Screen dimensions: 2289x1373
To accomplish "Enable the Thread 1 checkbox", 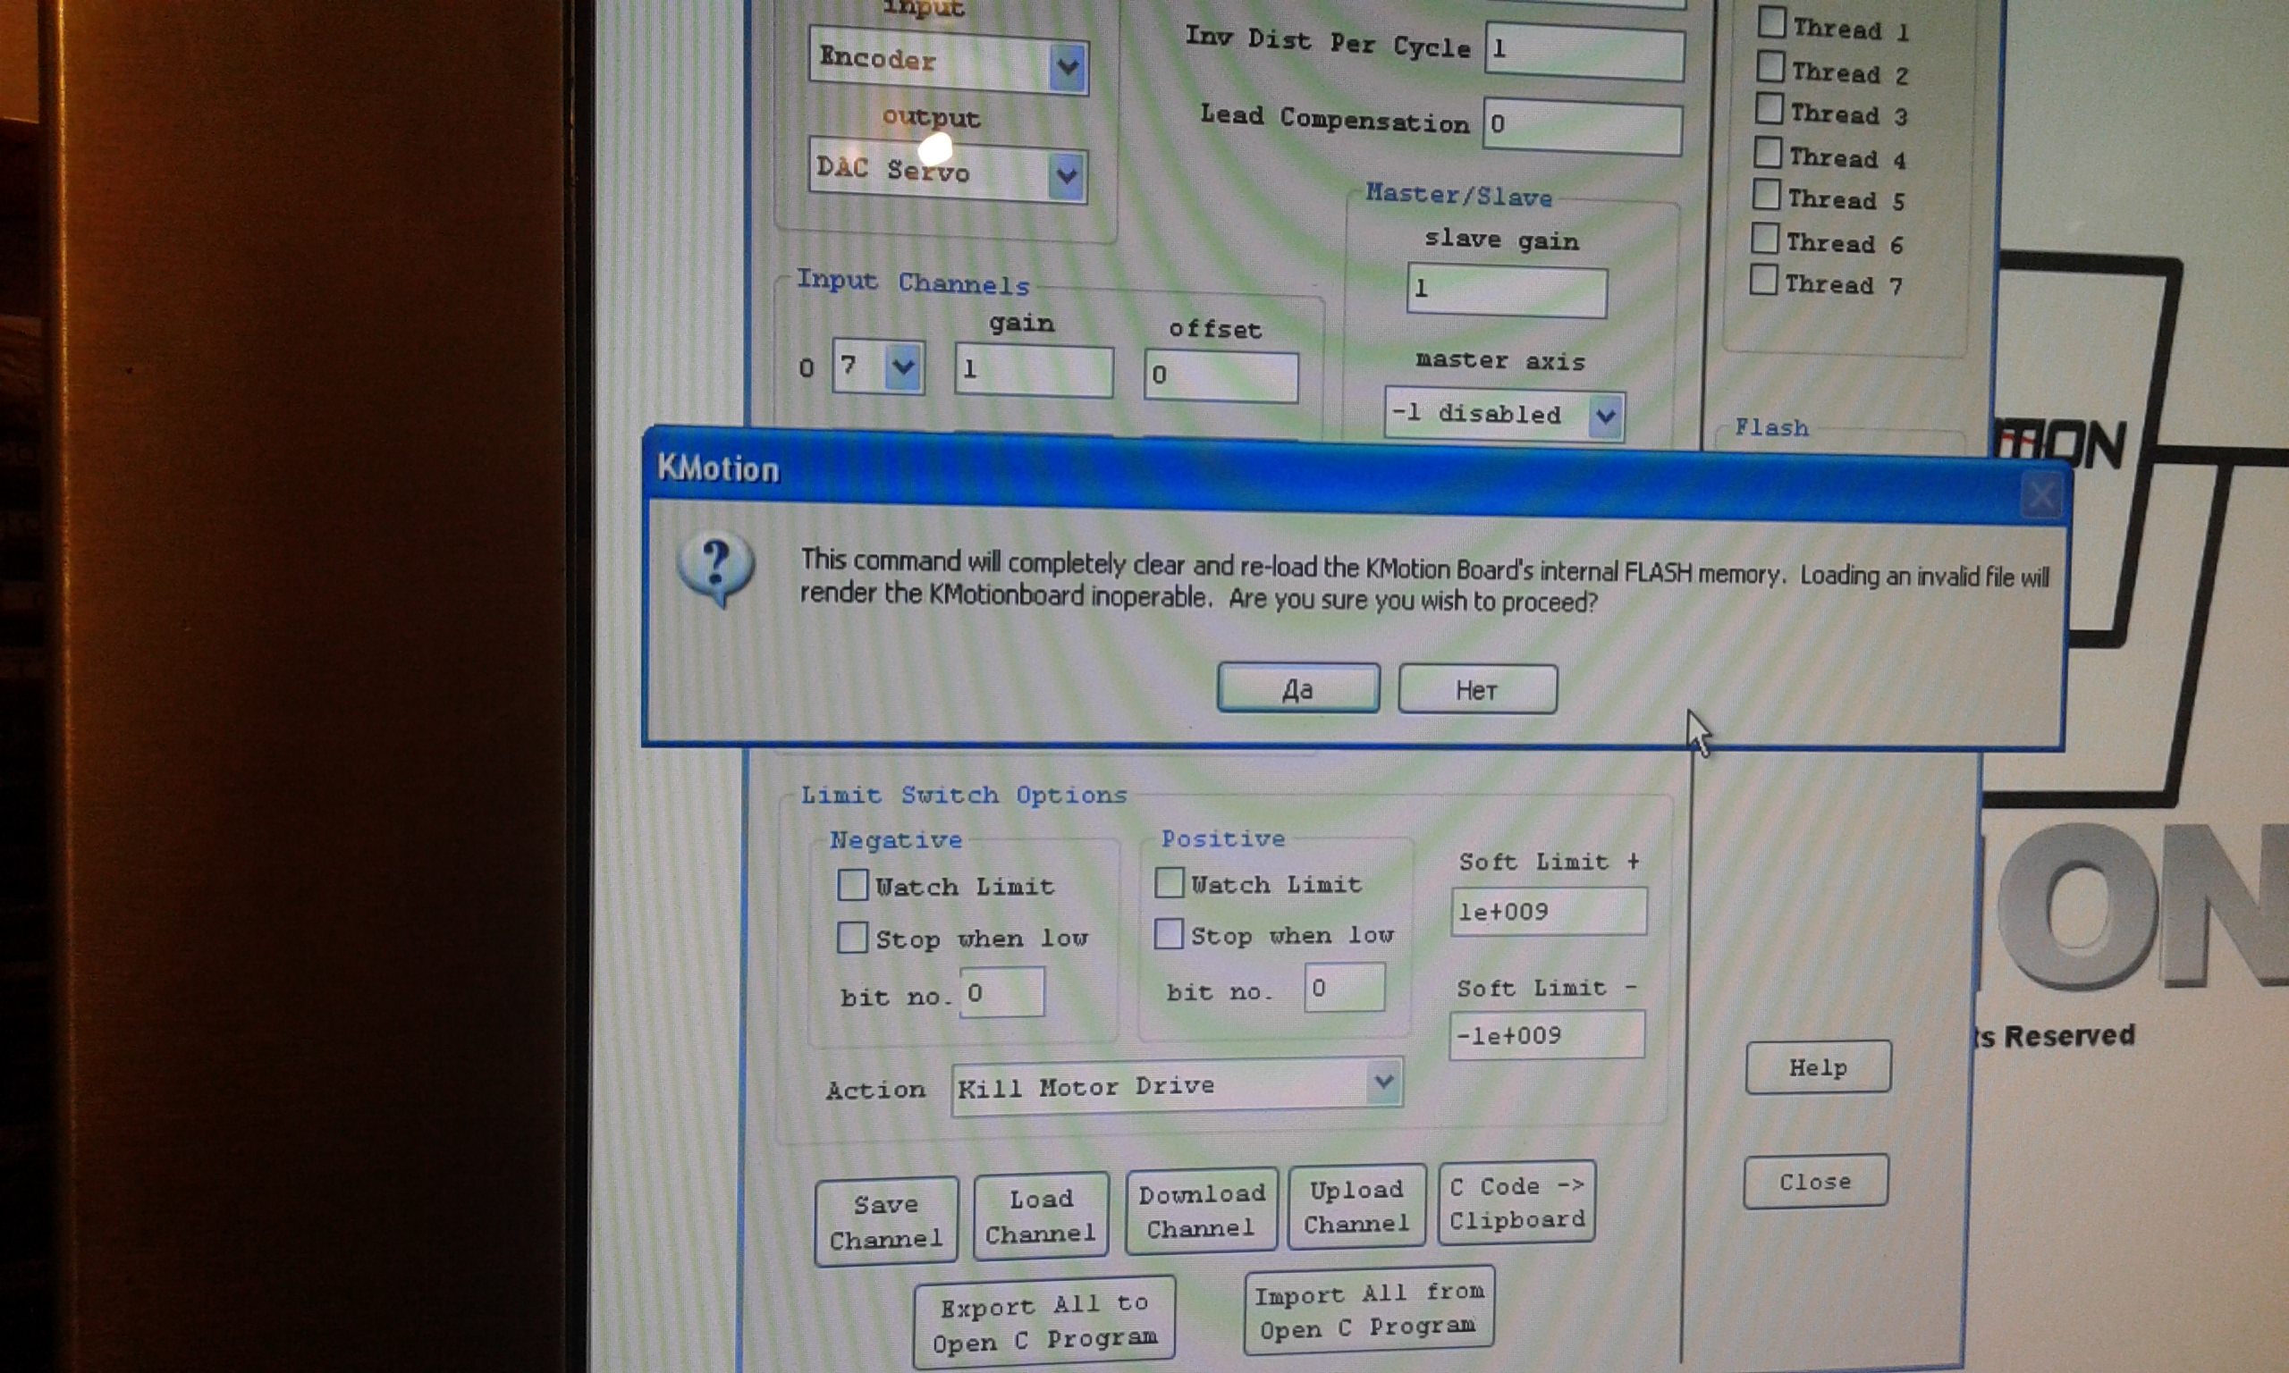I will 1771,22.
